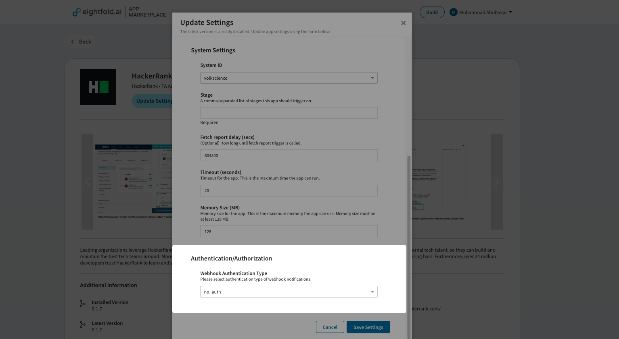Viewport: 619px width, 339px height.
Task: Go Back to previous page
Action: click(81, 41)
